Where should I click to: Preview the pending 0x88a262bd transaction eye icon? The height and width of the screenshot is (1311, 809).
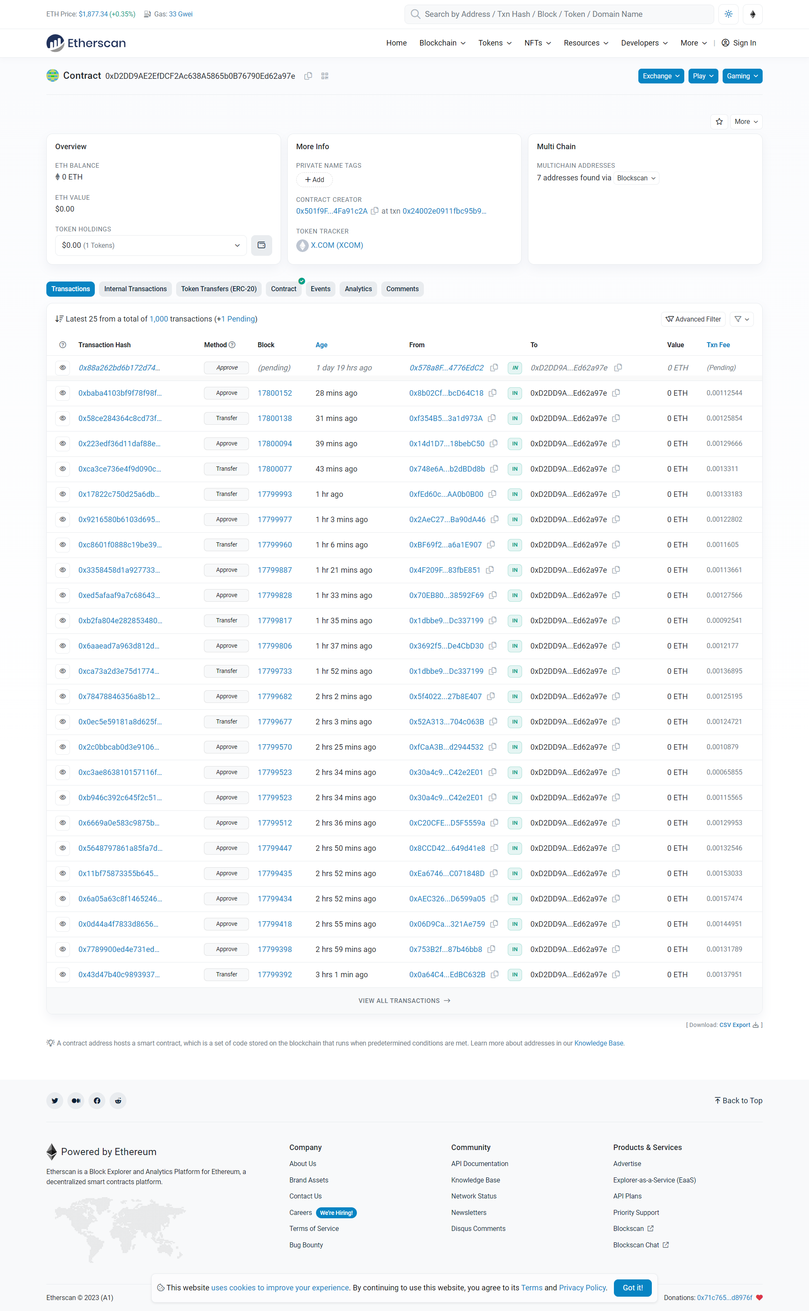[x=63, y=367]
